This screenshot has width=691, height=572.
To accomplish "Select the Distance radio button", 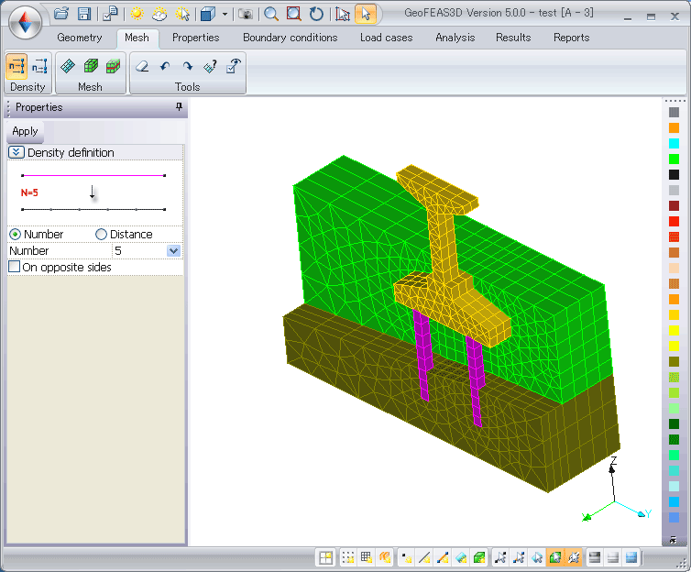I will pyautogui.click(x=102, y=234).
